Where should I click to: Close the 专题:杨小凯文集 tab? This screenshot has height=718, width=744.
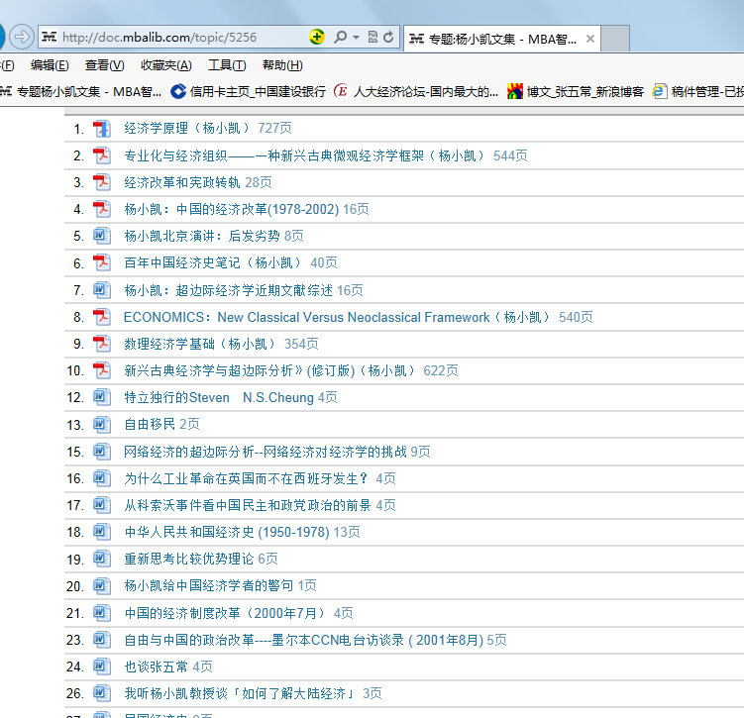tap(590, 39)
